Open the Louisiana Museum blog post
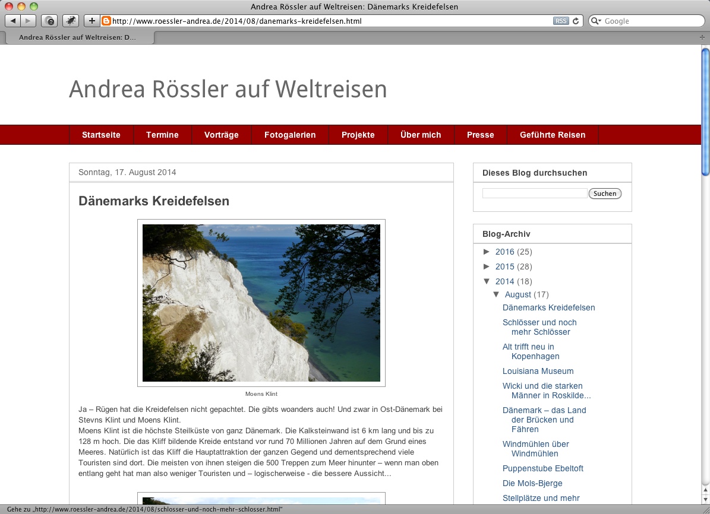The height and width of the screenshot is (514, 710). pyautogui.click(x=538, y=370)
